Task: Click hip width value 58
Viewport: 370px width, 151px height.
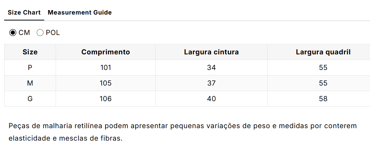Action: [x=323, y=99]
